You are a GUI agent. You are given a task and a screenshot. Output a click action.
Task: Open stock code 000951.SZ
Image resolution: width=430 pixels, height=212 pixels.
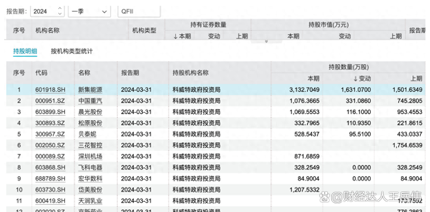click(50, 101)
